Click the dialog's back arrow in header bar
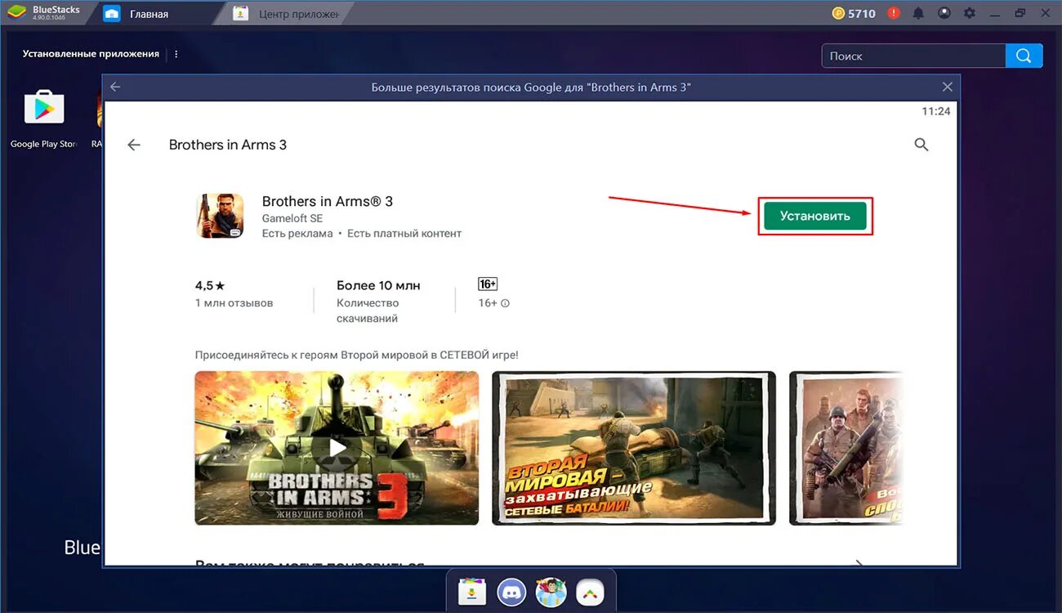 (115, 87)
